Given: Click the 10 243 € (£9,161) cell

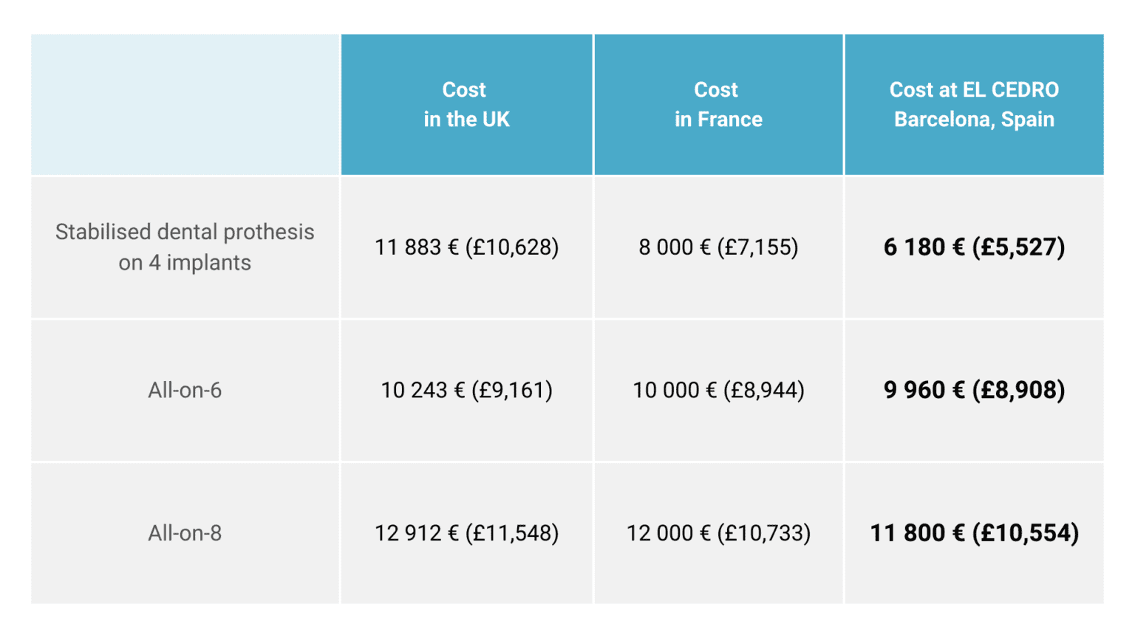Looking at the screenshot, I should [x=466, y=390].
